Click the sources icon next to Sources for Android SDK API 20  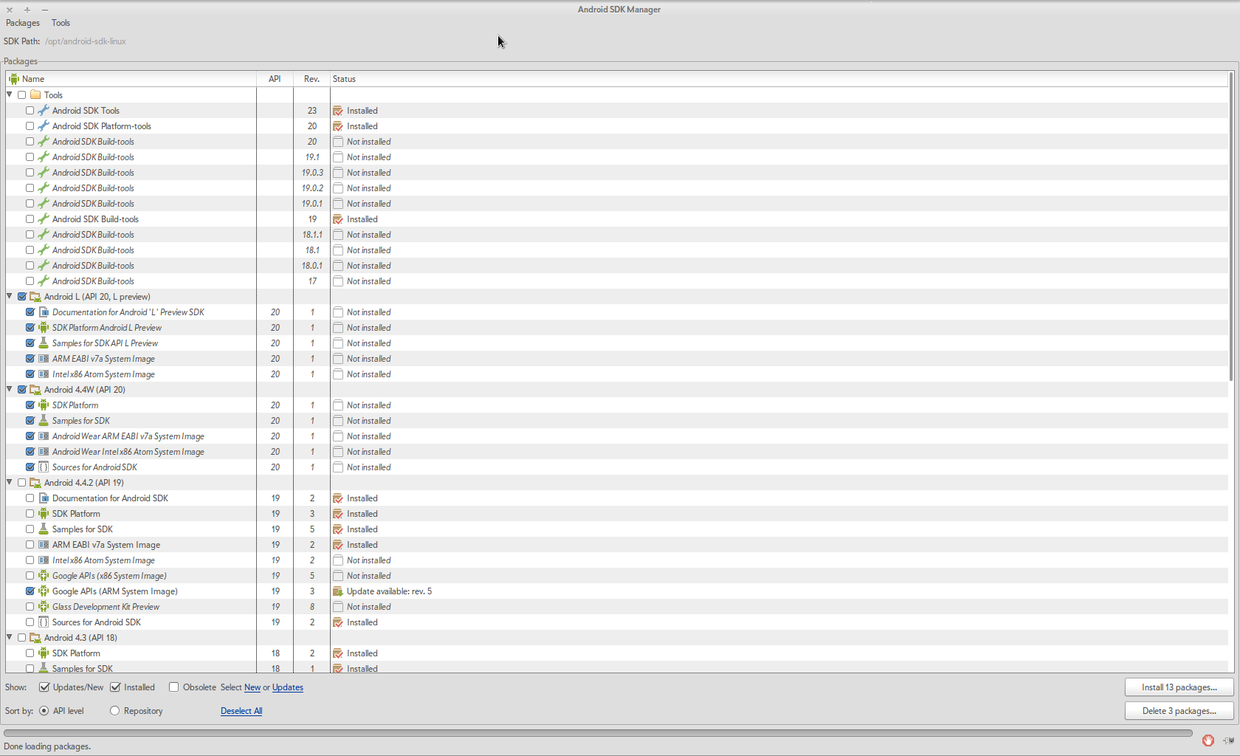pos(44,467)
